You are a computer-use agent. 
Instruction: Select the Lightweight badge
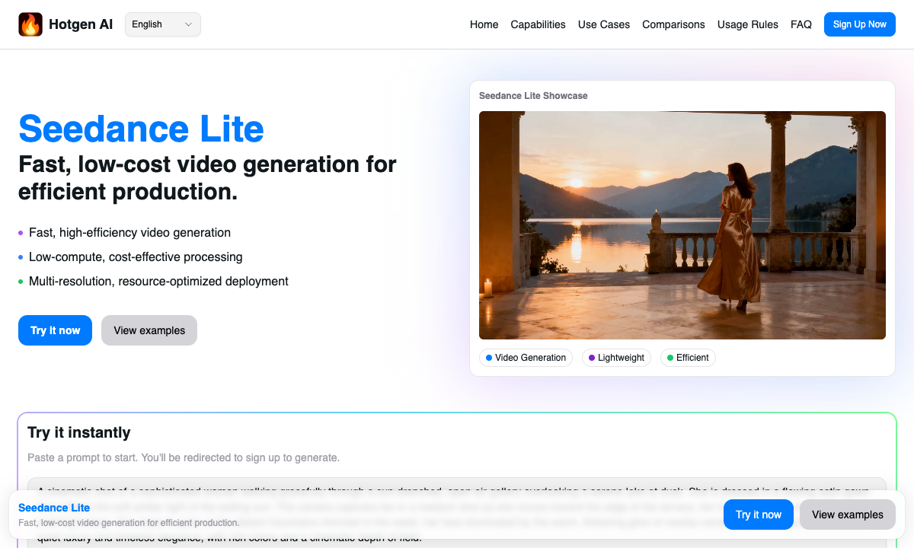[616, 358]
